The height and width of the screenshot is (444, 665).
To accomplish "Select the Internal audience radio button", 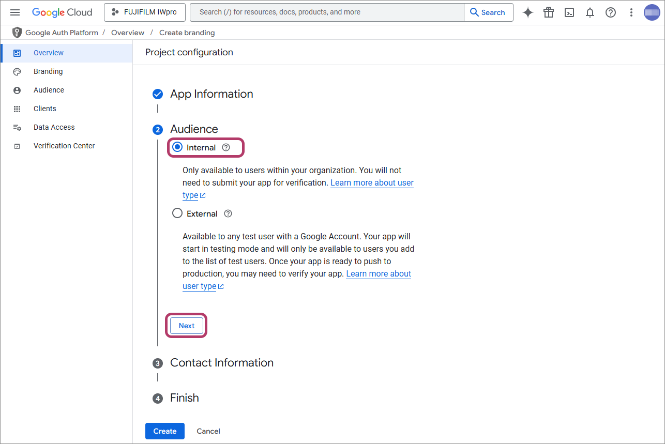I will click(177, 147).
